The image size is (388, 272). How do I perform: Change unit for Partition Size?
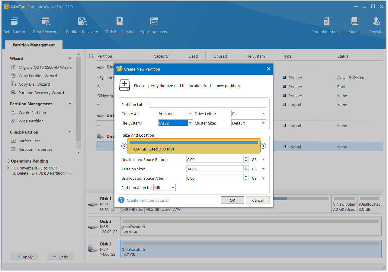[263, 169]
